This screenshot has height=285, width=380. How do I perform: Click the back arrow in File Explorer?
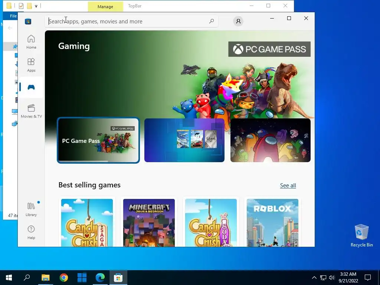click(10, 28)
